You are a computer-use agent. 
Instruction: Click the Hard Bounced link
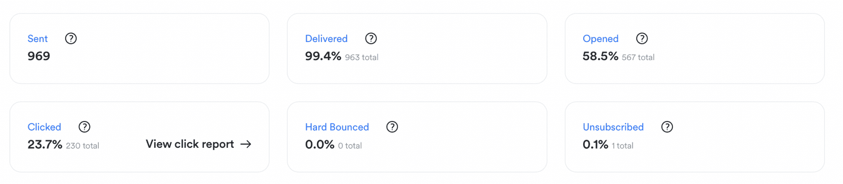pyautogui.click(x=337, y=127)
